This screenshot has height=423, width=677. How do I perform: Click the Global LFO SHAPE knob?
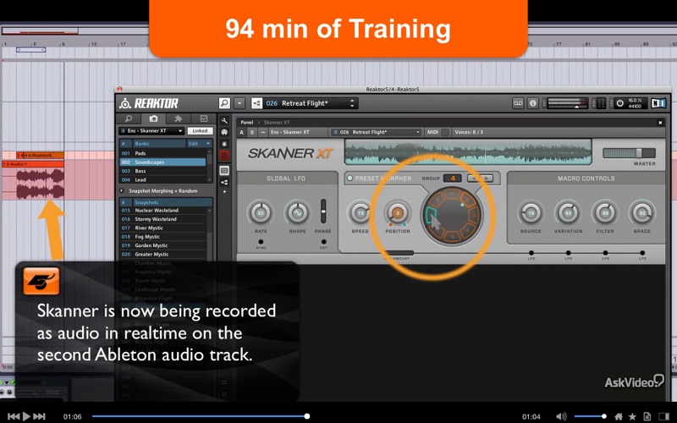(298, 213)
